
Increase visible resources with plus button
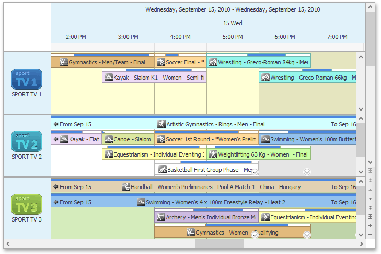371,226
